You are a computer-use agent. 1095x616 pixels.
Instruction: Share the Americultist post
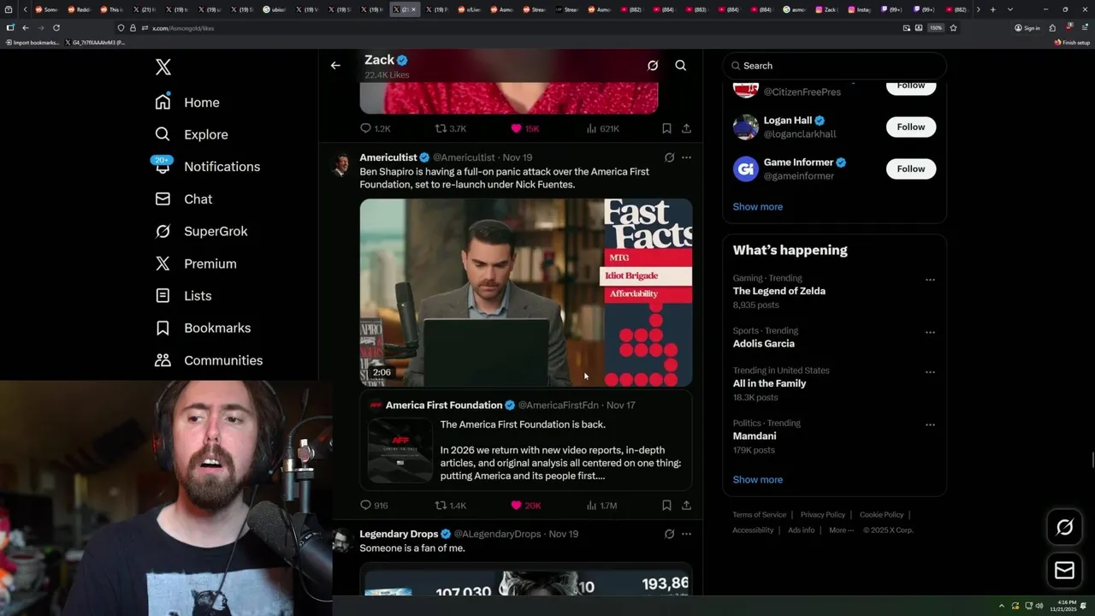coord(686,506)
